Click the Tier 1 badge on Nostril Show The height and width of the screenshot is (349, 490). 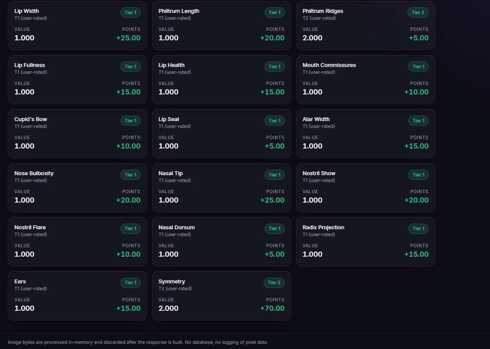[418, 175]
